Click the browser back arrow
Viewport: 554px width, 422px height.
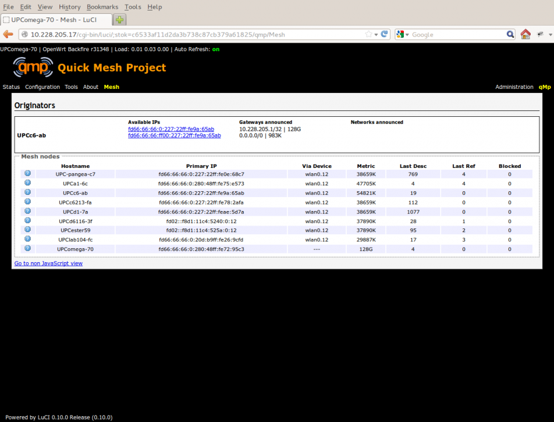pos(8,34)
